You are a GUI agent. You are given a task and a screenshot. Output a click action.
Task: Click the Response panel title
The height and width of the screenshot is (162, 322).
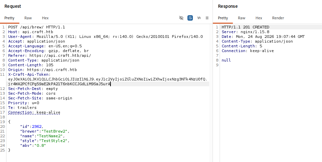click(228, 6)
